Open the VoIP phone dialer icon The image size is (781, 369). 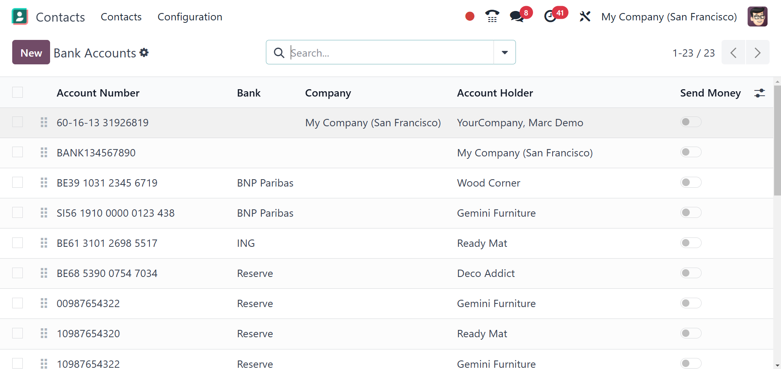click(x=492, y=16)
